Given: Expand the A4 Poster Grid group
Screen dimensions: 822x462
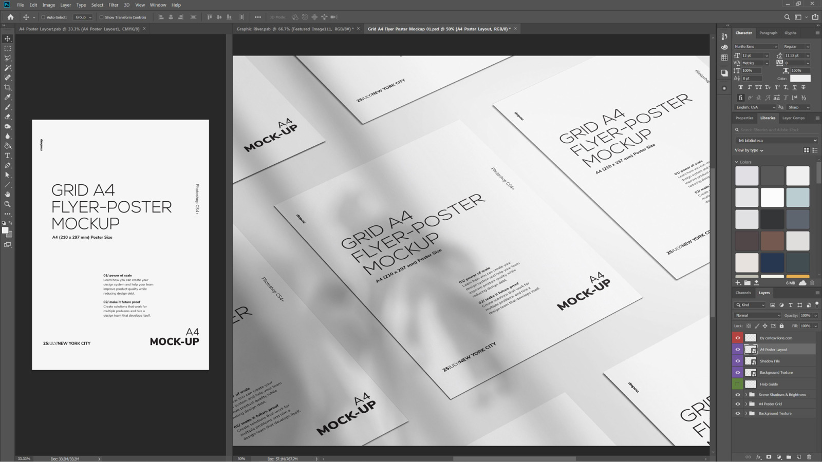Looking at the screenshot, I should click(x=746, y=404).
